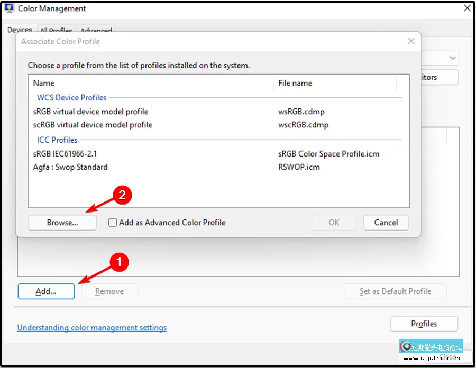This screenshot has width=476, height=368.
Task: Sort list by Name column header
Action: pyautogui.click(x=44, y=83)
